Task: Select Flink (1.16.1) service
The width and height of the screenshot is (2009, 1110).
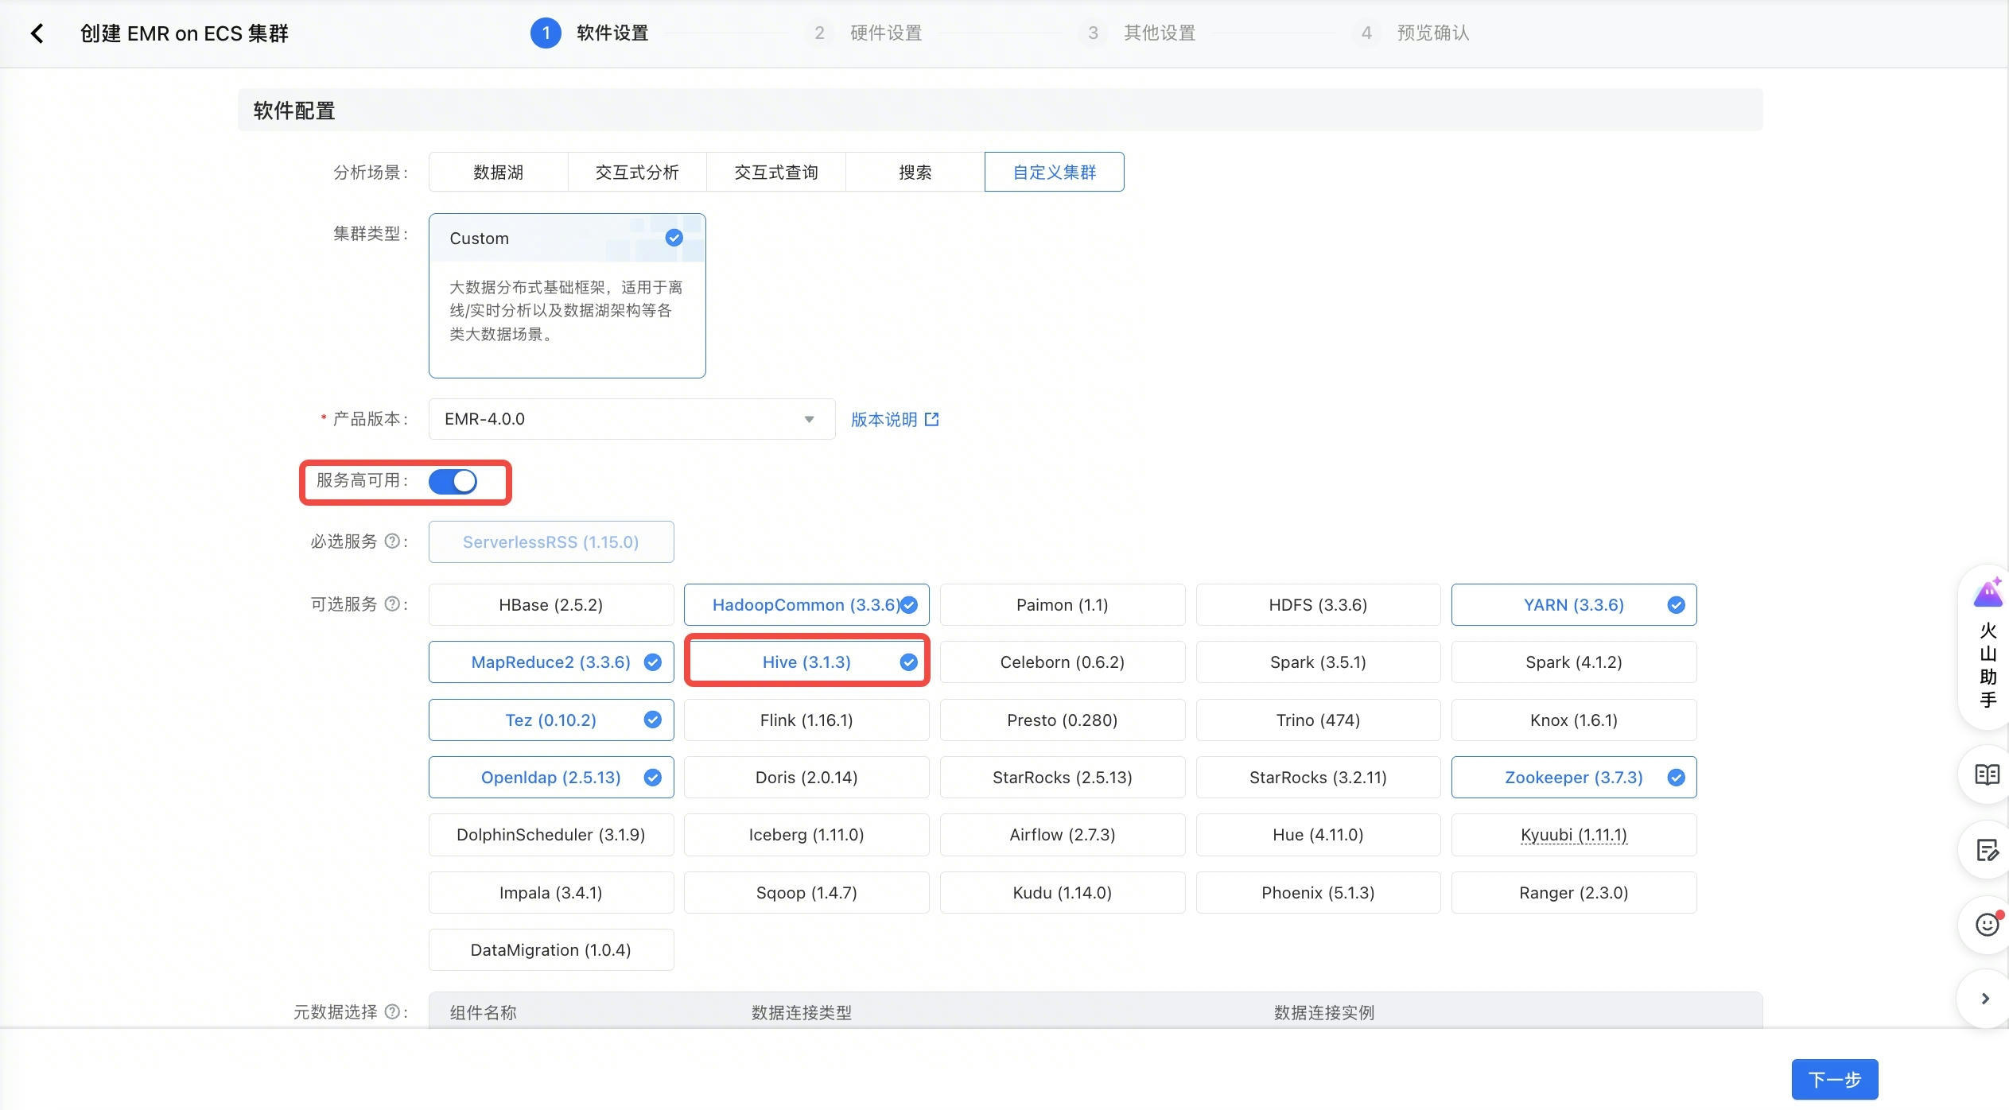Action: pyautogui.click(x=806, y=720)
